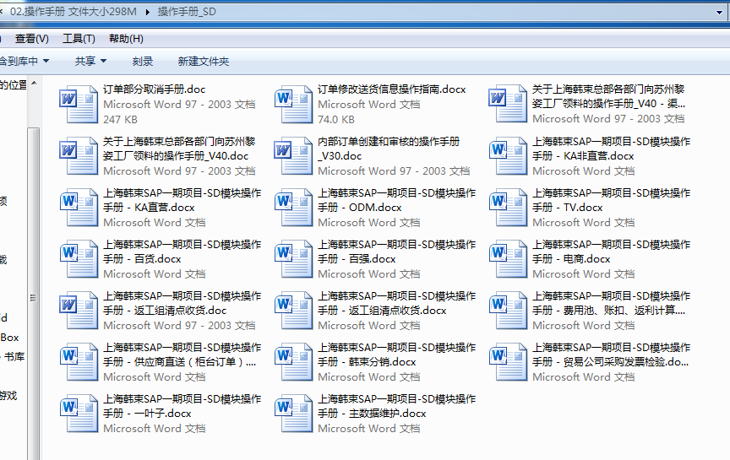Click icon of 关于上海韩束总部各部门向苏州黎姿工厂领料的操作手册_V40.doc

pos(79,156)
